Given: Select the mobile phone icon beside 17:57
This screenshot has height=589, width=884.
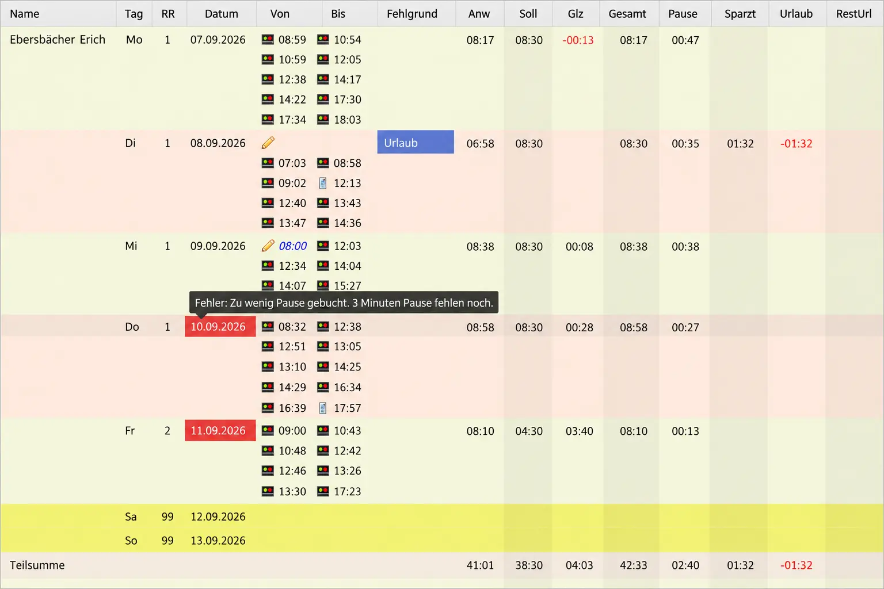Looking at the screenshot, I should (x=323, y=408).
